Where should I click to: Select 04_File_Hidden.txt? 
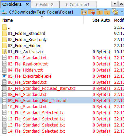tap(25, 70)
